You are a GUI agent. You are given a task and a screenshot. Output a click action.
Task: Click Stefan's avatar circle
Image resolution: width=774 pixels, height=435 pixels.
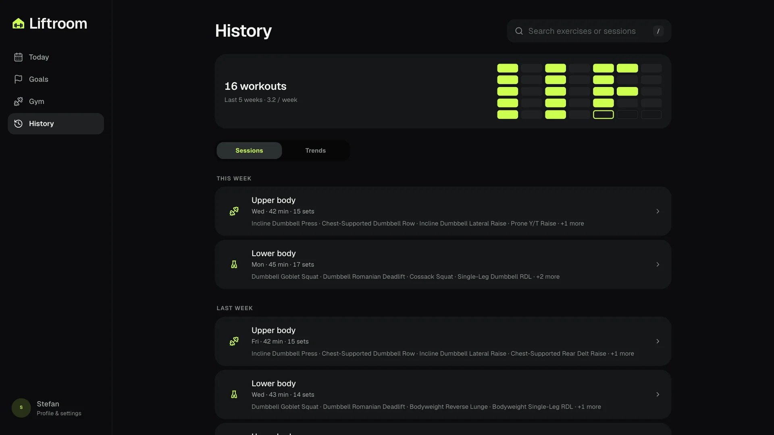(21, 408)
